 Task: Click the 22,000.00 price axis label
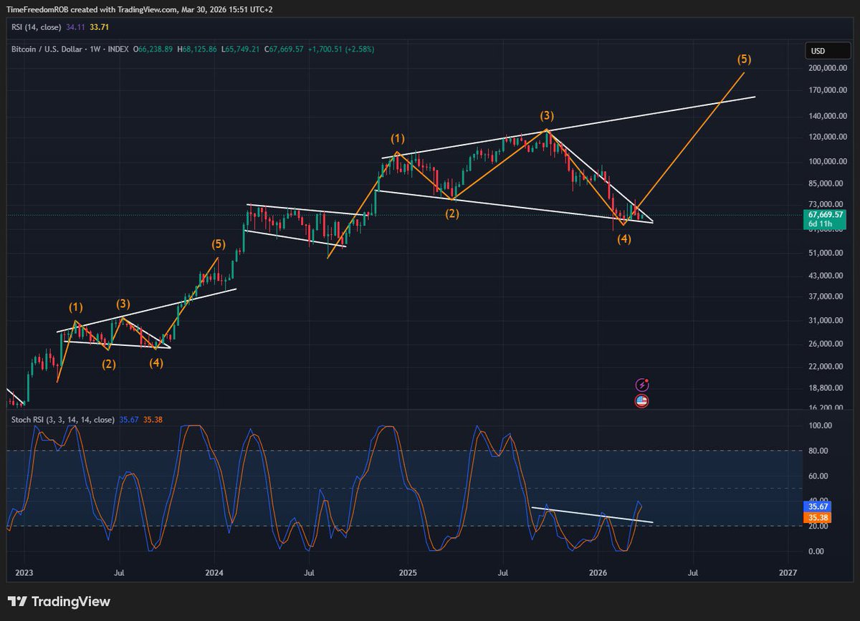click(x=825, y=367)
